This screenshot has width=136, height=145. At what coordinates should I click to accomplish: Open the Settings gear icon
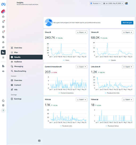(3, 105)
